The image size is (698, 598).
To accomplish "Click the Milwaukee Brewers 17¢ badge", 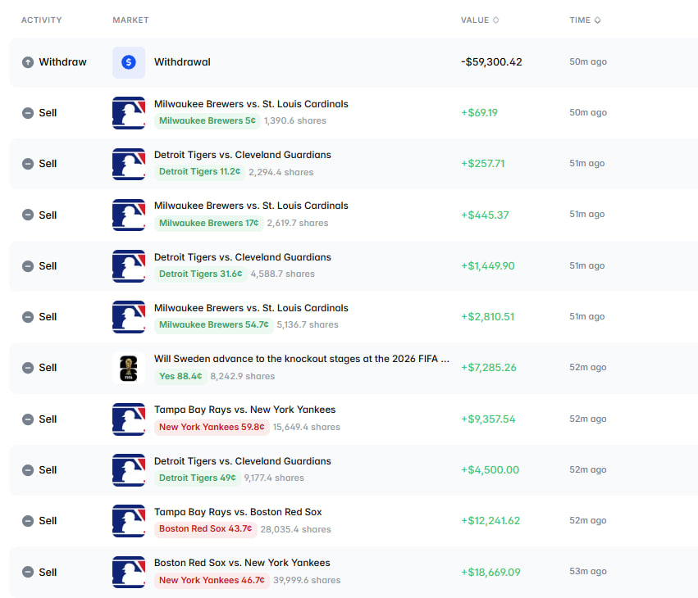I will pyautogui.click(x=209, y=223).
